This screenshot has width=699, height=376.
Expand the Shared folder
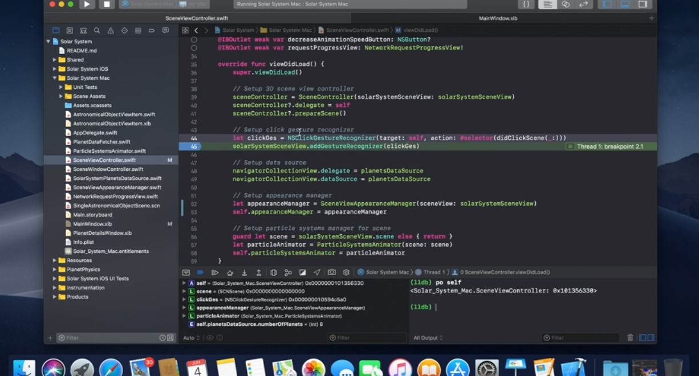55,60
